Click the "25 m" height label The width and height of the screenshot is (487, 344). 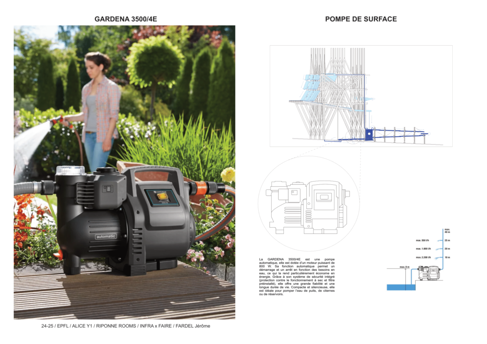pyautogui.click(x=447, y=240)
